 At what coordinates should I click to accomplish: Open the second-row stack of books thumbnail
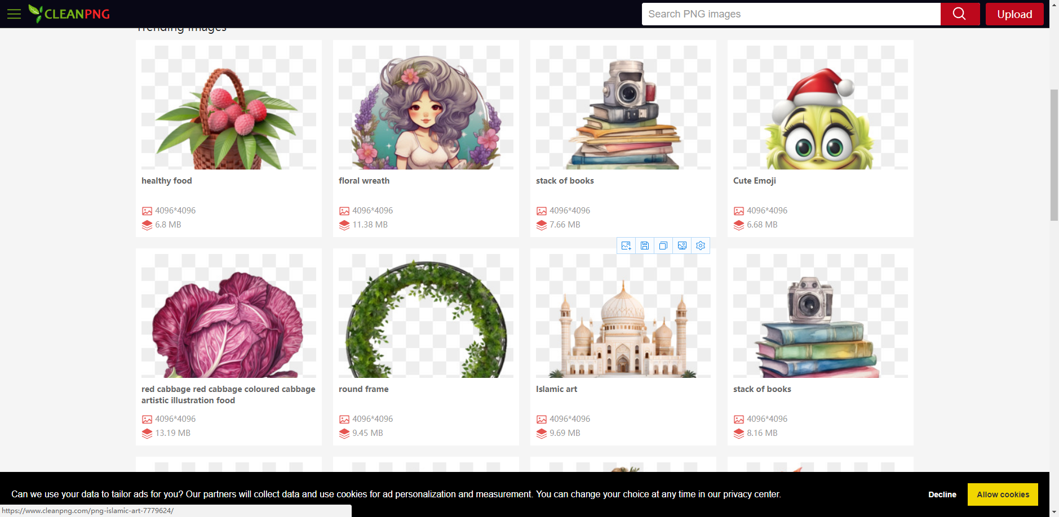click(x=821, y=316)
